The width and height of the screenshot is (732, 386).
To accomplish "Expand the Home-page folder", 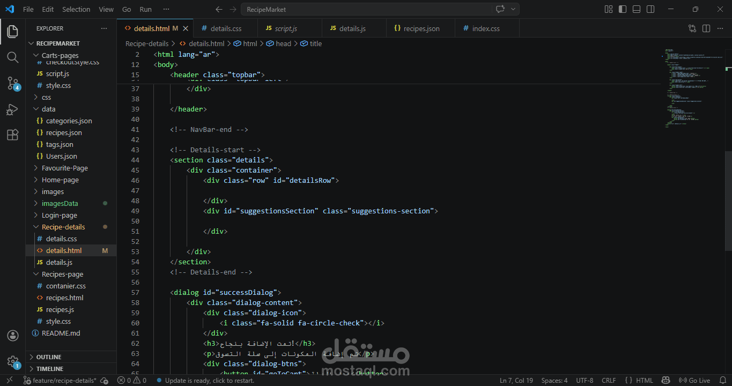I will pos(71,180).
